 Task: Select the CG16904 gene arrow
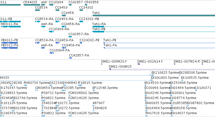[x=51, y=5]
